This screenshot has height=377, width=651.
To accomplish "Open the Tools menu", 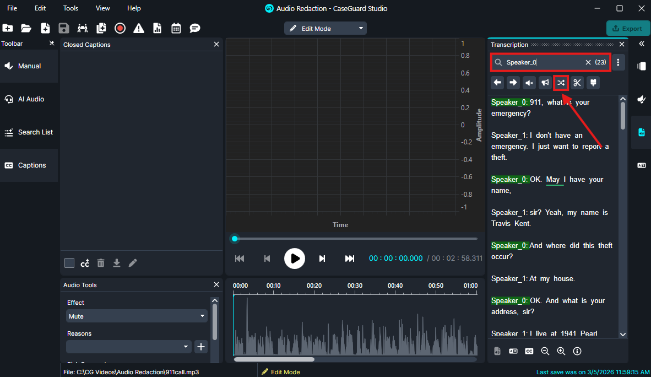I will [x=70, y=8].
